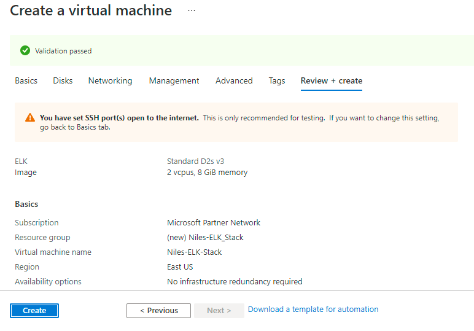Switch to the Tags tab
Screen dimensions: 474x331
276,80
